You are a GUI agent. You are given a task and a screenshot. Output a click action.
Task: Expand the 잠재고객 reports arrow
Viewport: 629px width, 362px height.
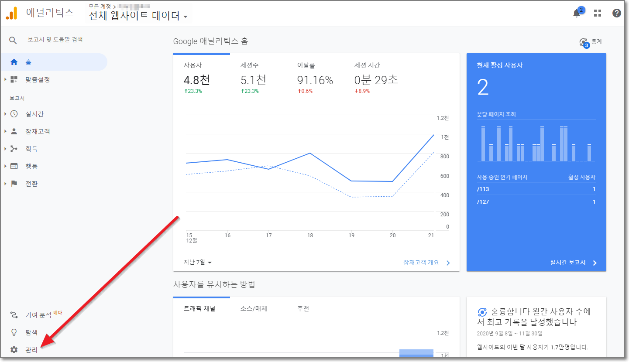[x=5, y=131]
